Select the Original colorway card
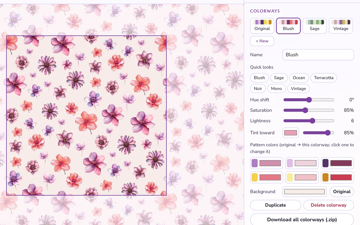Screen dimensions: 360x225 (x=262, y=26)
